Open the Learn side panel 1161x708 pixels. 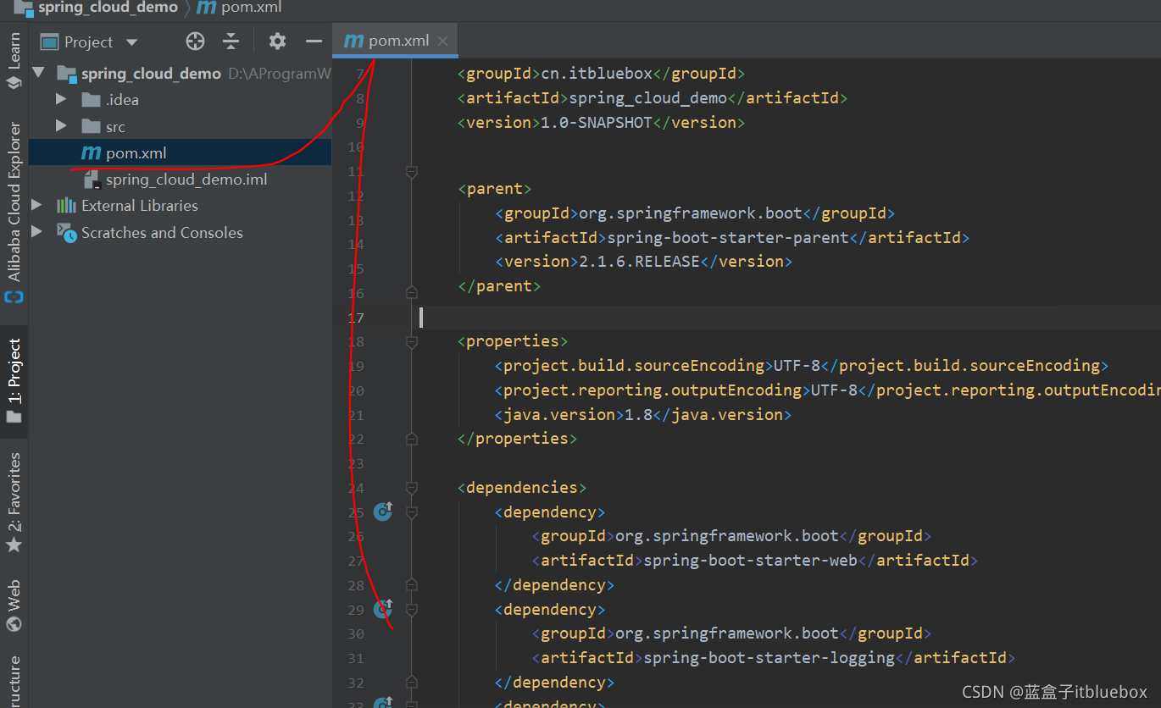pos(14,60)
